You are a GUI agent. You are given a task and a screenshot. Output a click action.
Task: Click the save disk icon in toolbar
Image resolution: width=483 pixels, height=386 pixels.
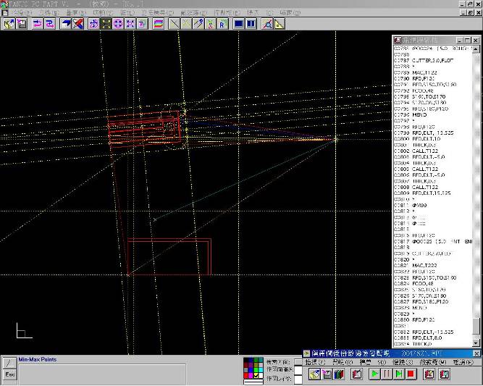pyautogui.click(x=22, y=24)
